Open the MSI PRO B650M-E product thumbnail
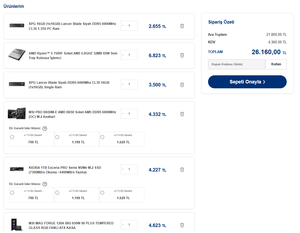This screenshot has height=233, width=300. [x=17, y=114]
